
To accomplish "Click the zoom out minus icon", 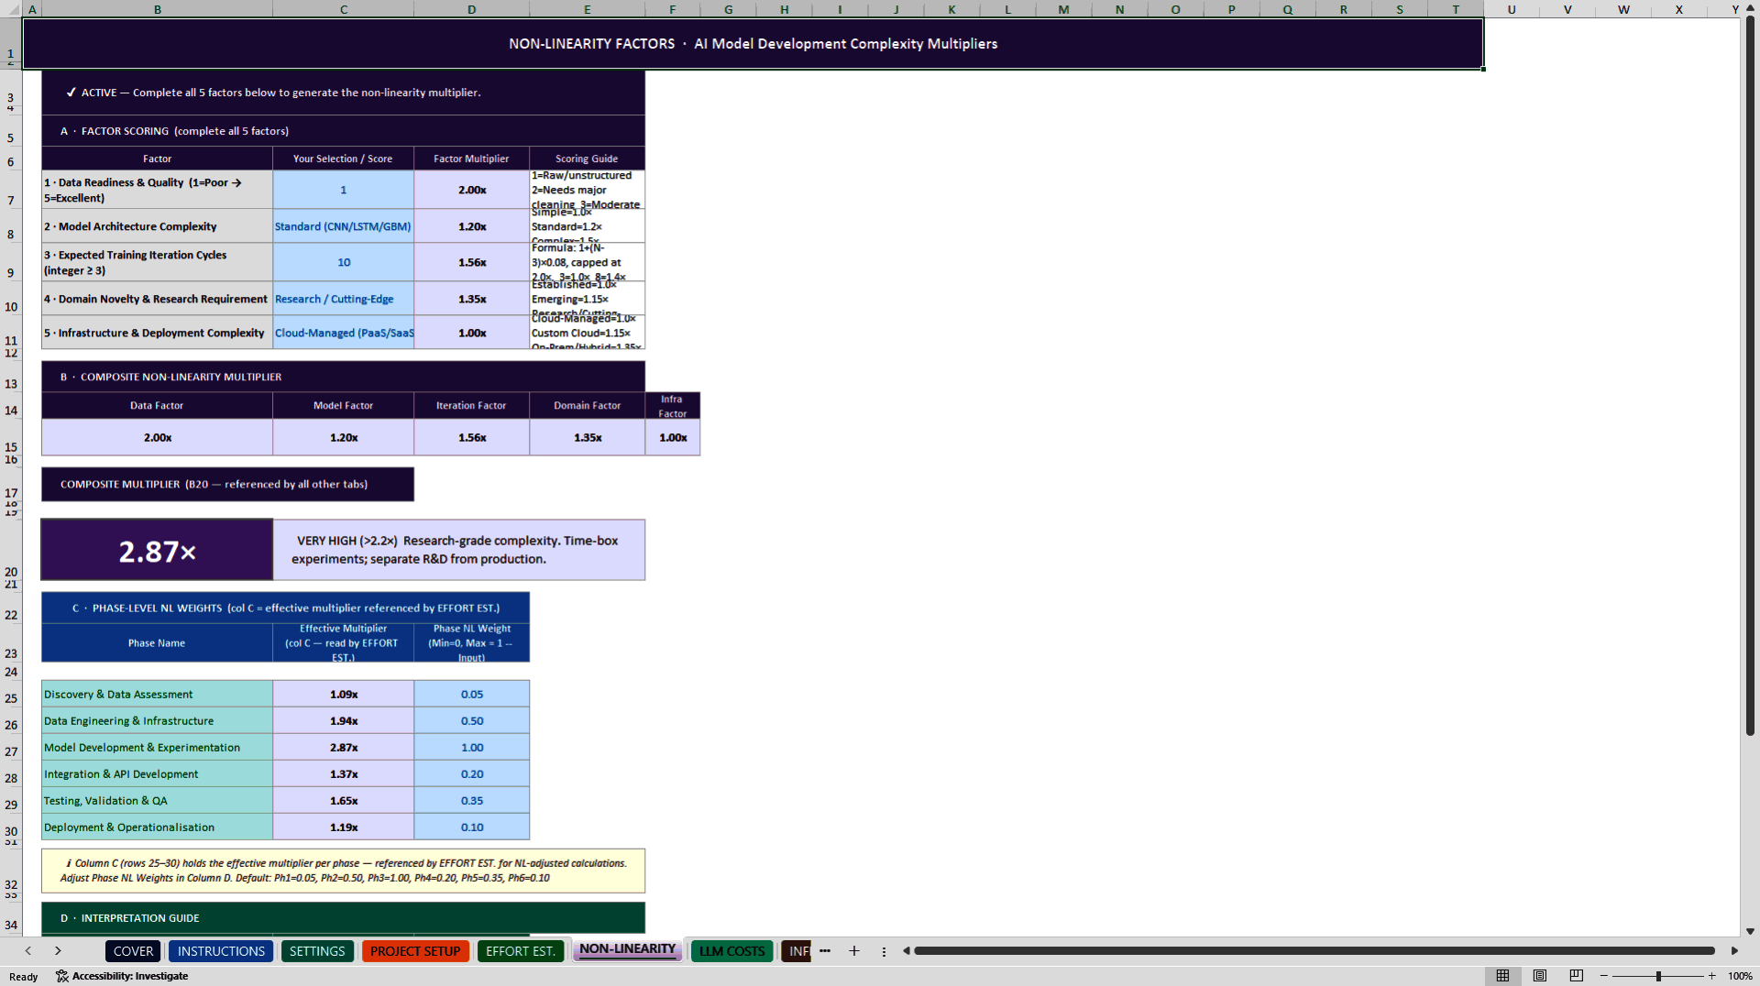I will point(1604,976).
